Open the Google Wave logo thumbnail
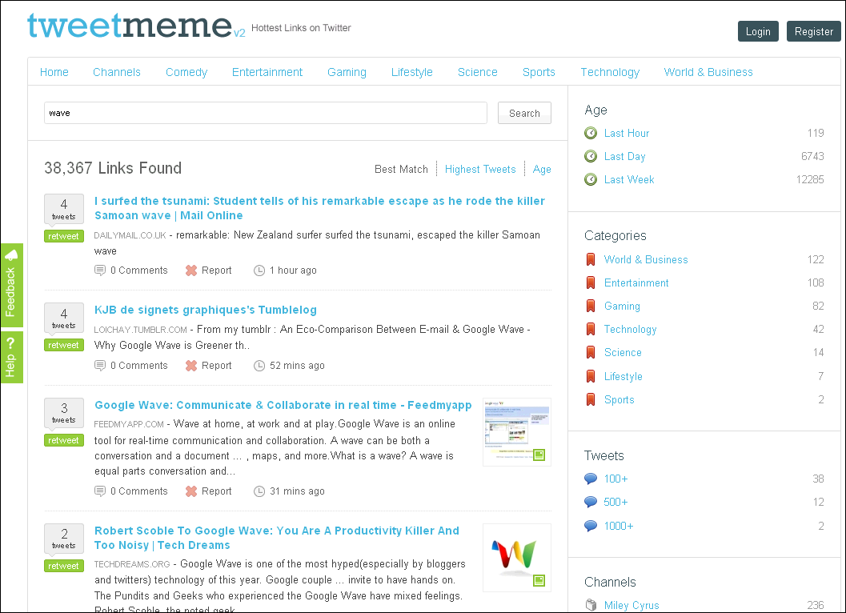 coord(517,558)
